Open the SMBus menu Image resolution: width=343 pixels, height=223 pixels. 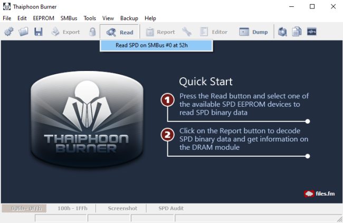[69, 18]
